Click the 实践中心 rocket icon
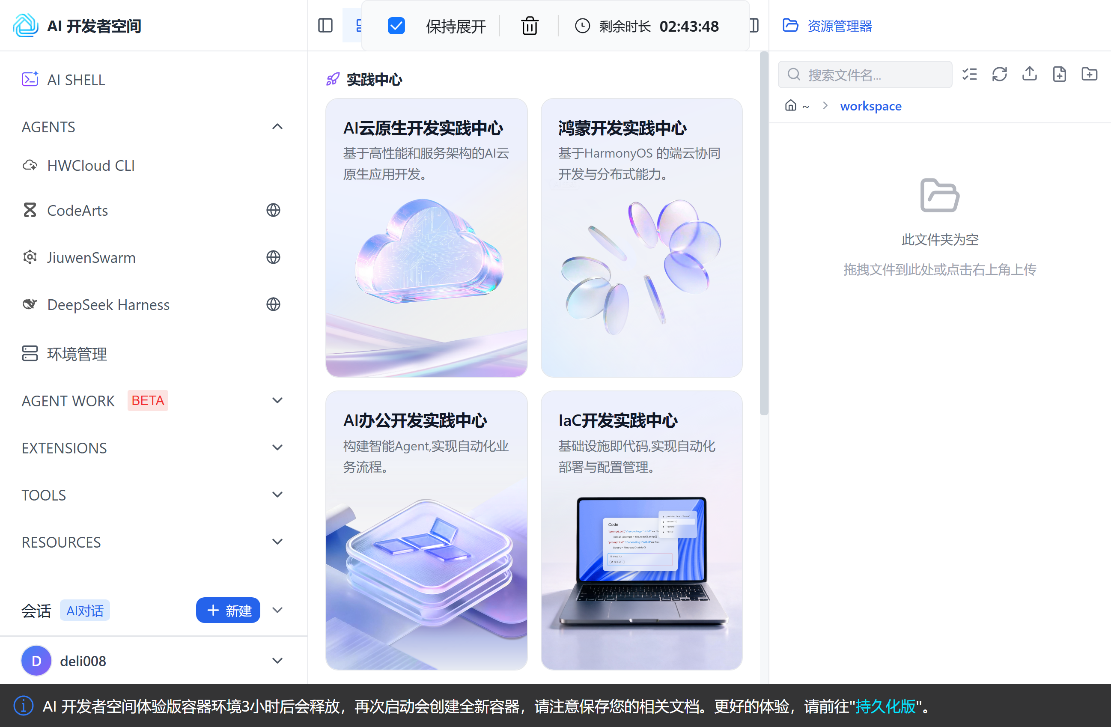 [x=333, y=79]
